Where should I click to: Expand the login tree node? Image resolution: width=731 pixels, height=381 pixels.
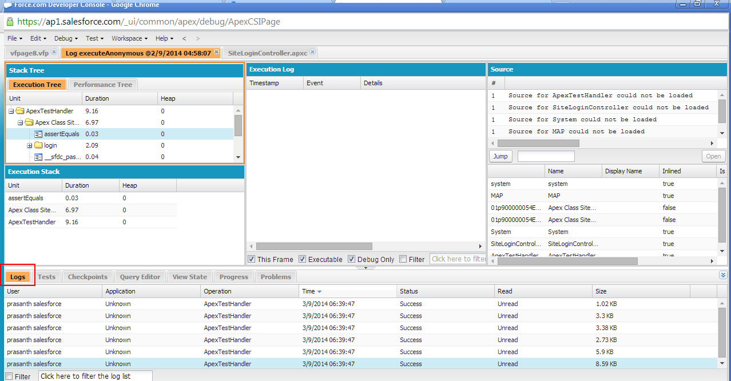(30, 145)
